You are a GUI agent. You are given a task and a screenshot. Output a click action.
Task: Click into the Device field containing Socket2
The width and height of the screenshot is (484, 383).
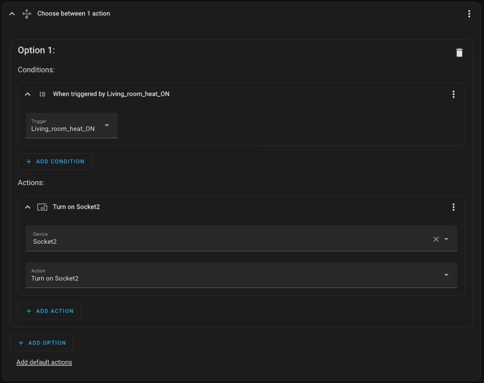pyautogui.click(x=227, y=239)
